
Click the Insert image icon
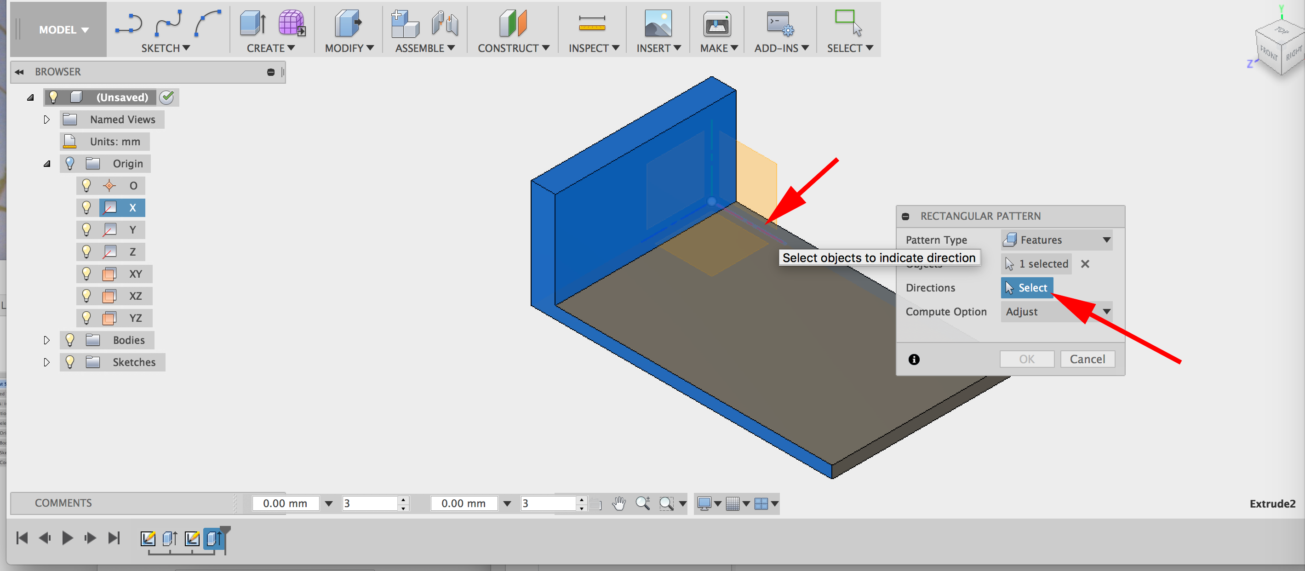[658, 23]
